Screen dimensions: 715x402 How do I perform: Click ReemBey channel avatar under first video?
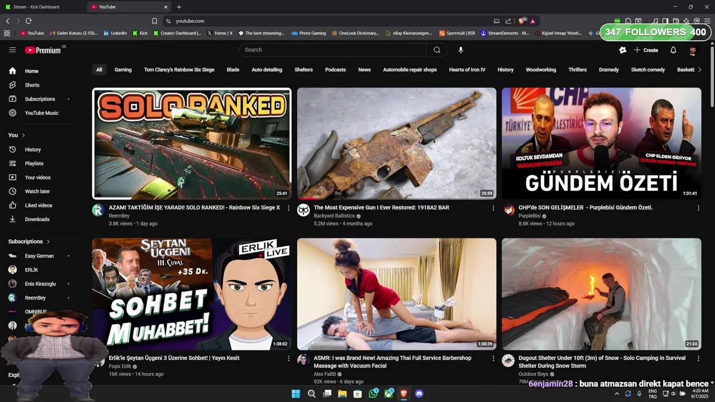[x=98, y=210]
